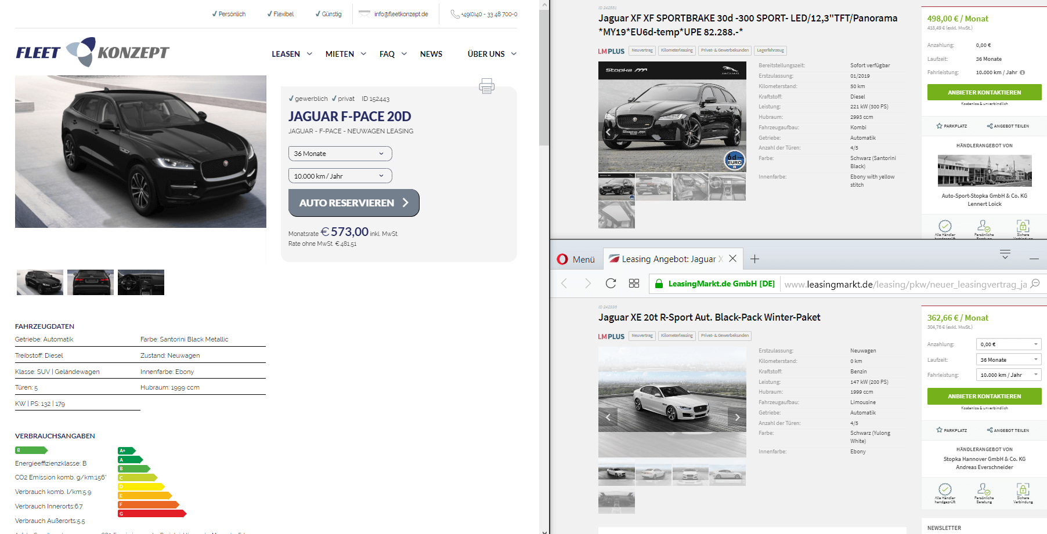This screenshot has width=1047, height=534.
Task: Expand the MIETEN menu chevron
Action: tap(363, 54)
